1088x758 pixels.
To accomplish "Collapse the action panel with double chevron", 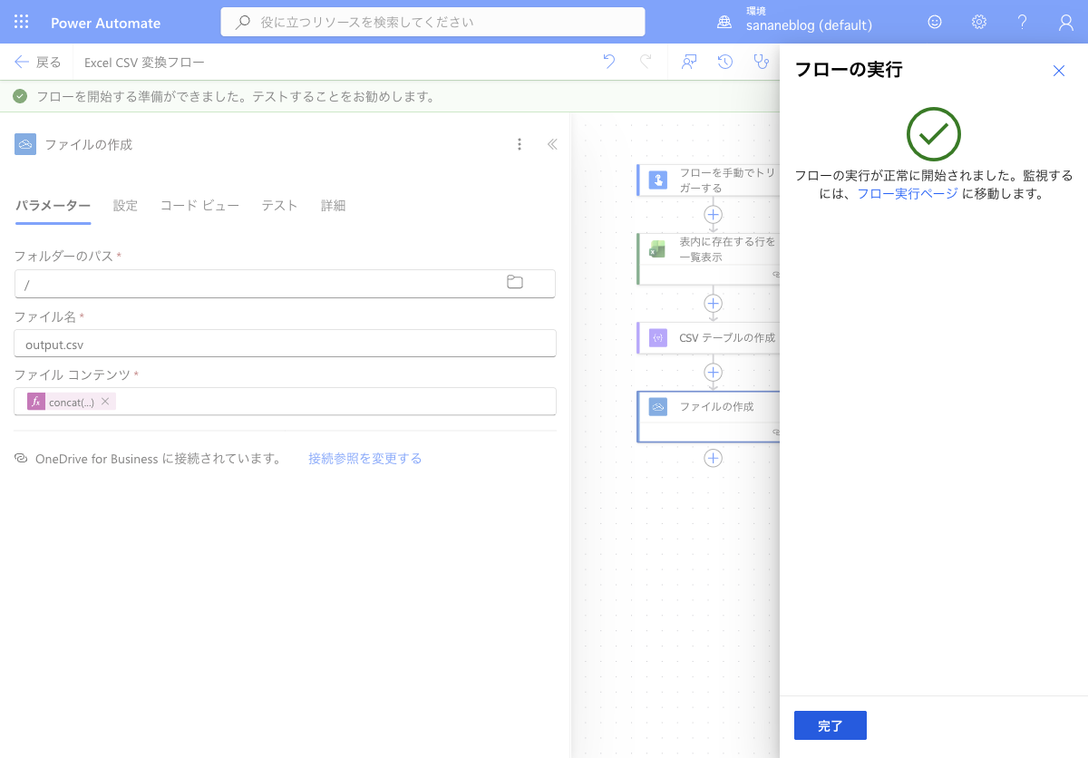I will click(x=552, y=144).
